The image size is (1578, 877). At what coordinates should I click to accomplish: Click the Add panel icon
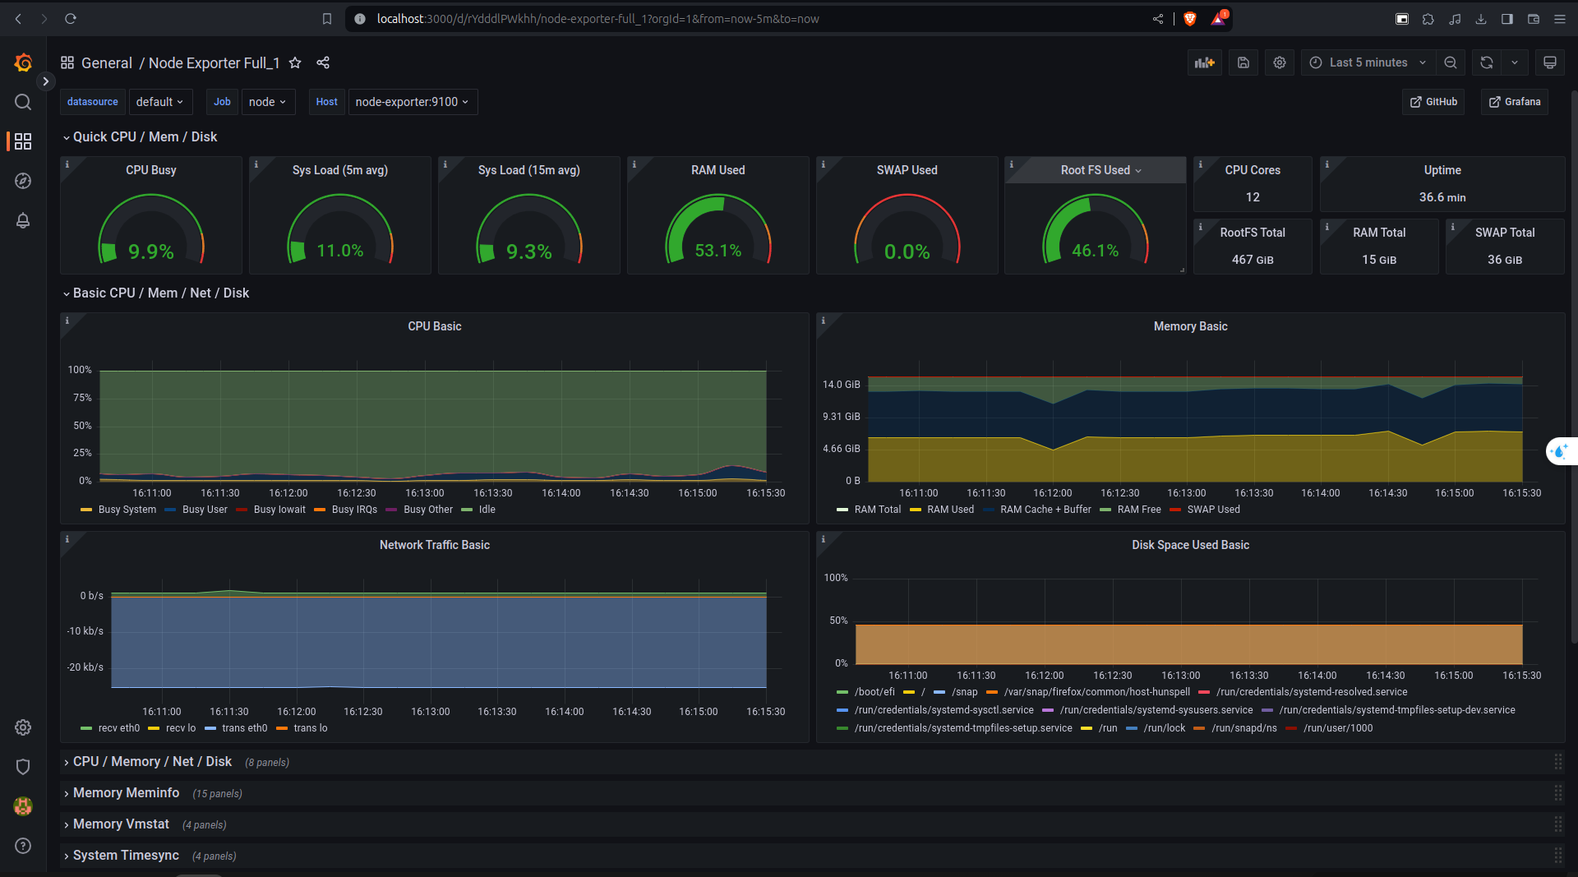pos(1205,62)
